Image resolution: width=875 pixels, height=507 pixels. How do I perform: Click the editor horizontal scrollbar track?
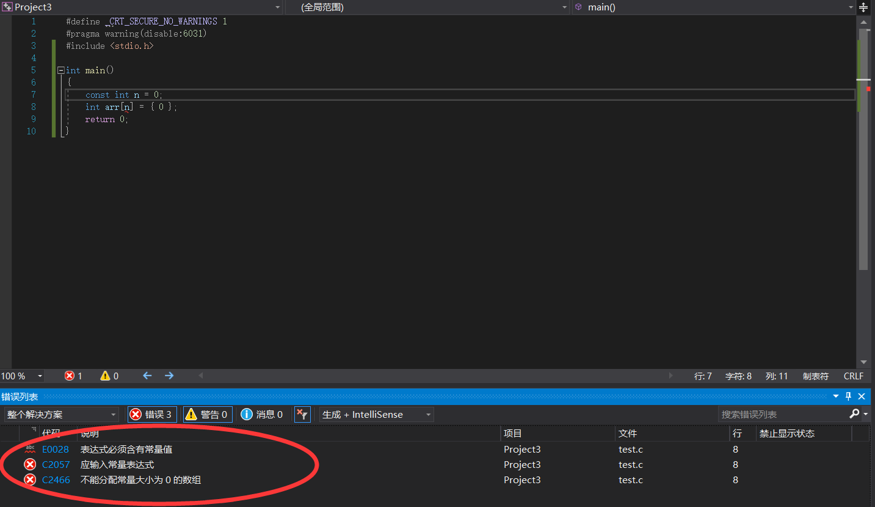(x=436, y=376)
